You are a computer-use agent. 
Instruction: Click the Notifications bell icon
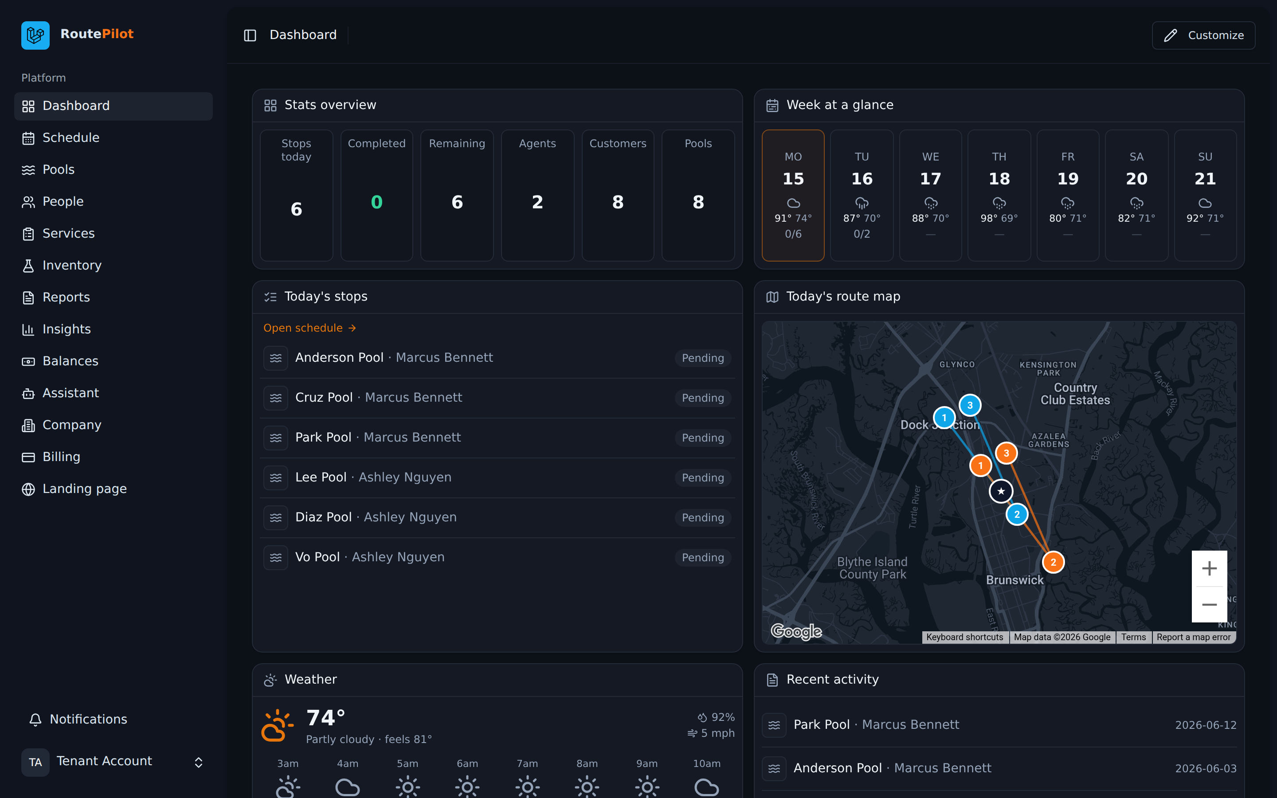pyautogui.click(x=35, y=720)
